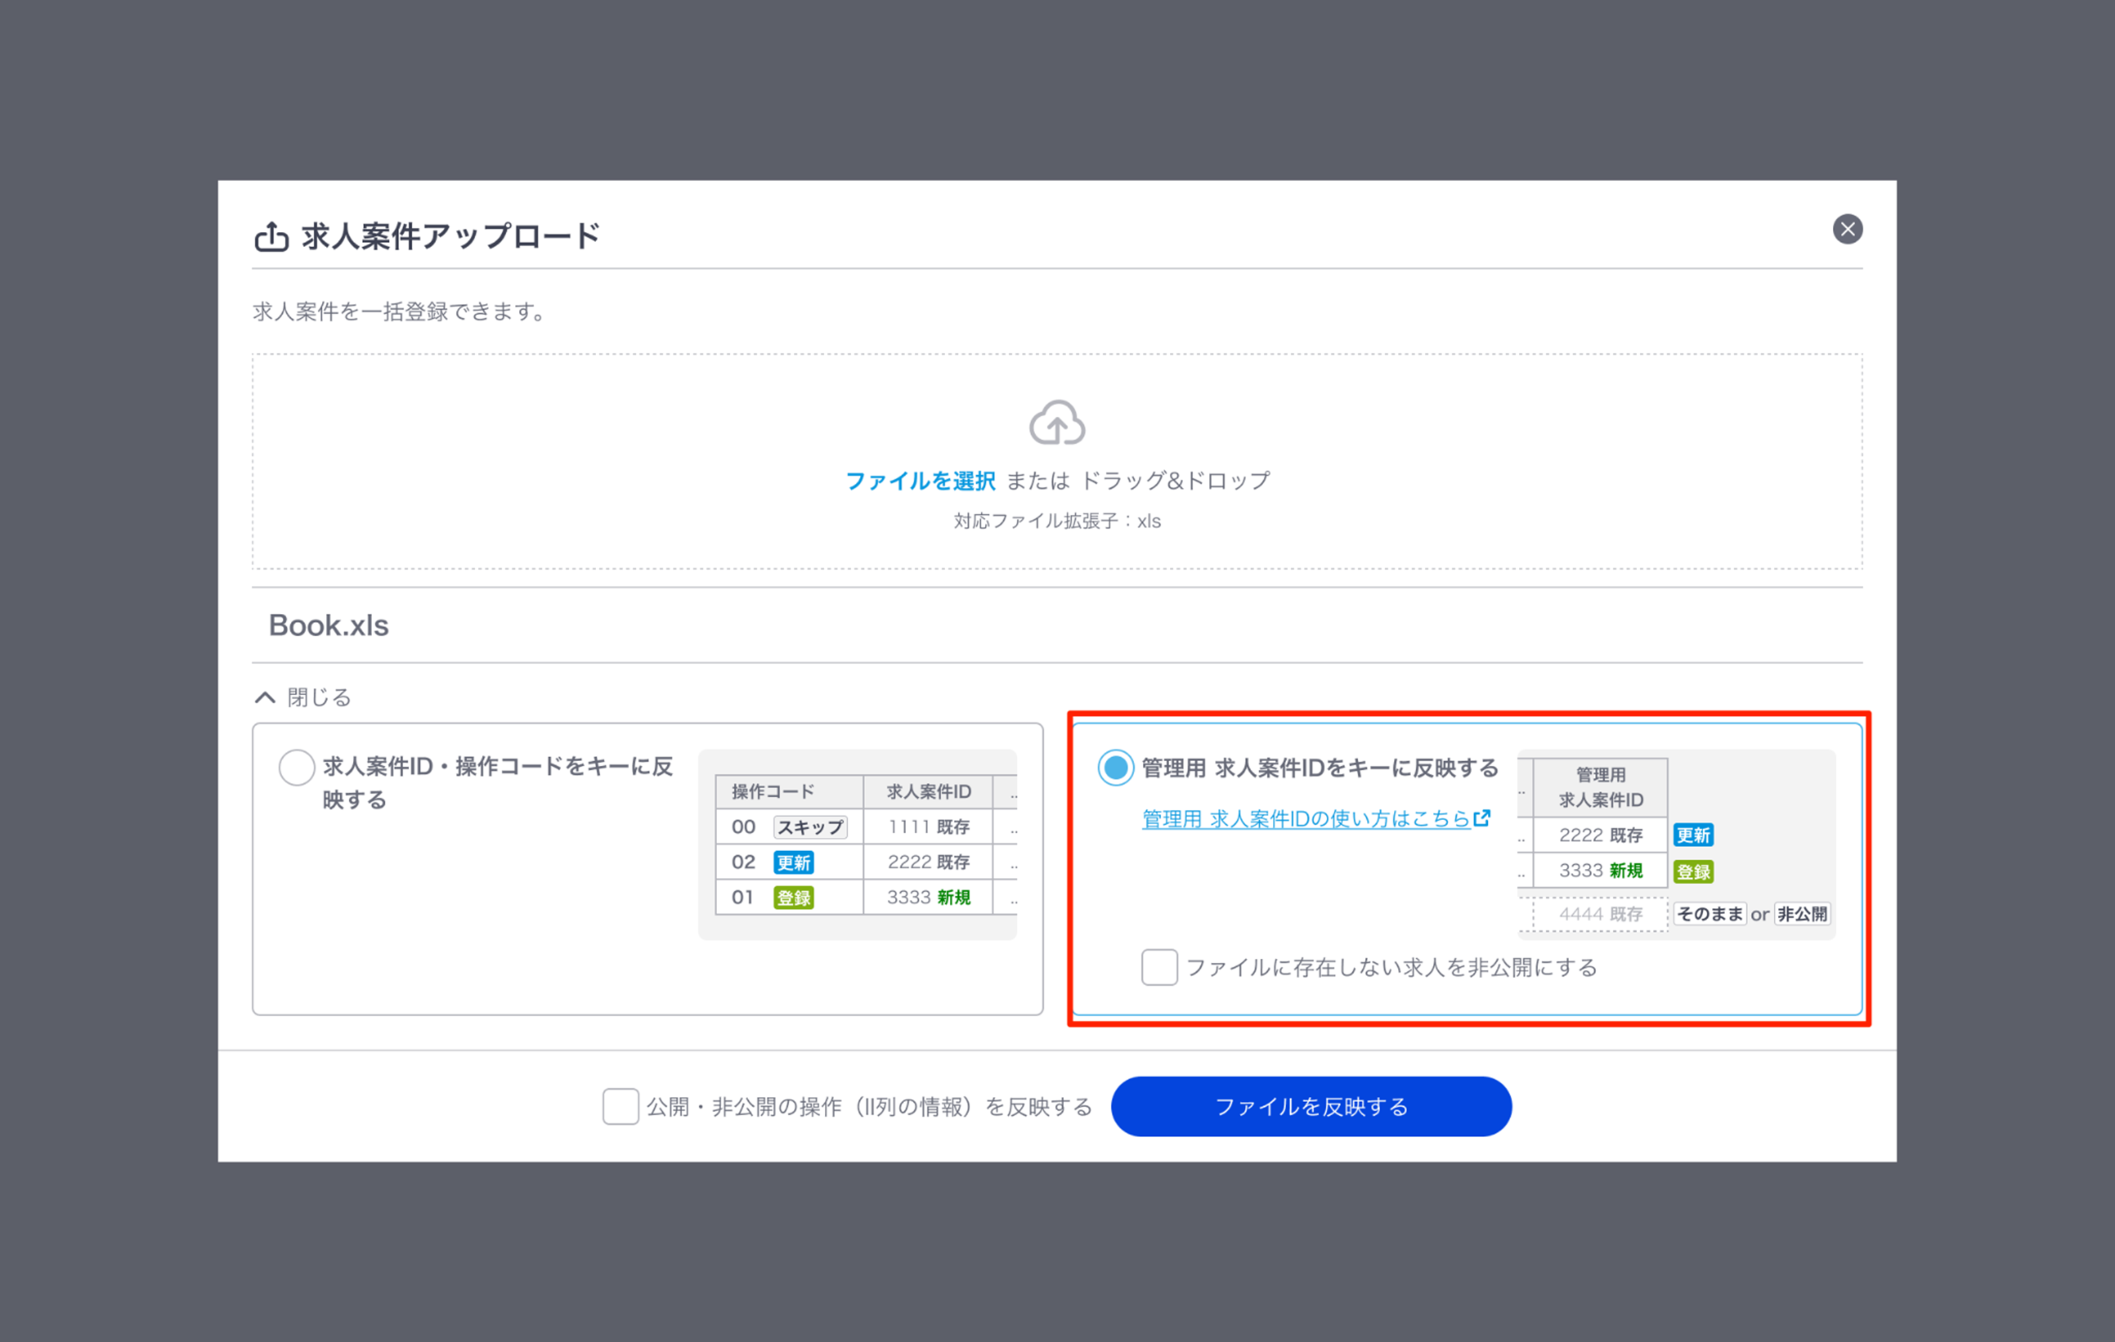Click the スキップ badge in 操作コード table
The image size is (2115, 1342).
[x=810, y=827]
